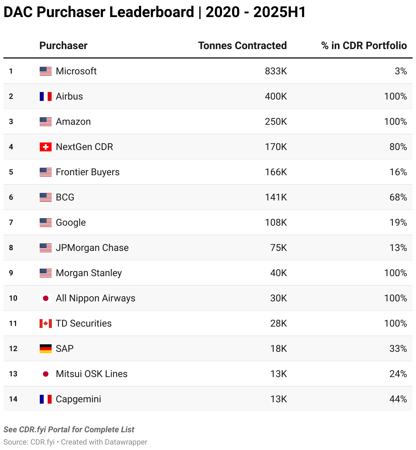Click the % in CDR Portfolio header
416x450 pixels.
coord(364,46)
